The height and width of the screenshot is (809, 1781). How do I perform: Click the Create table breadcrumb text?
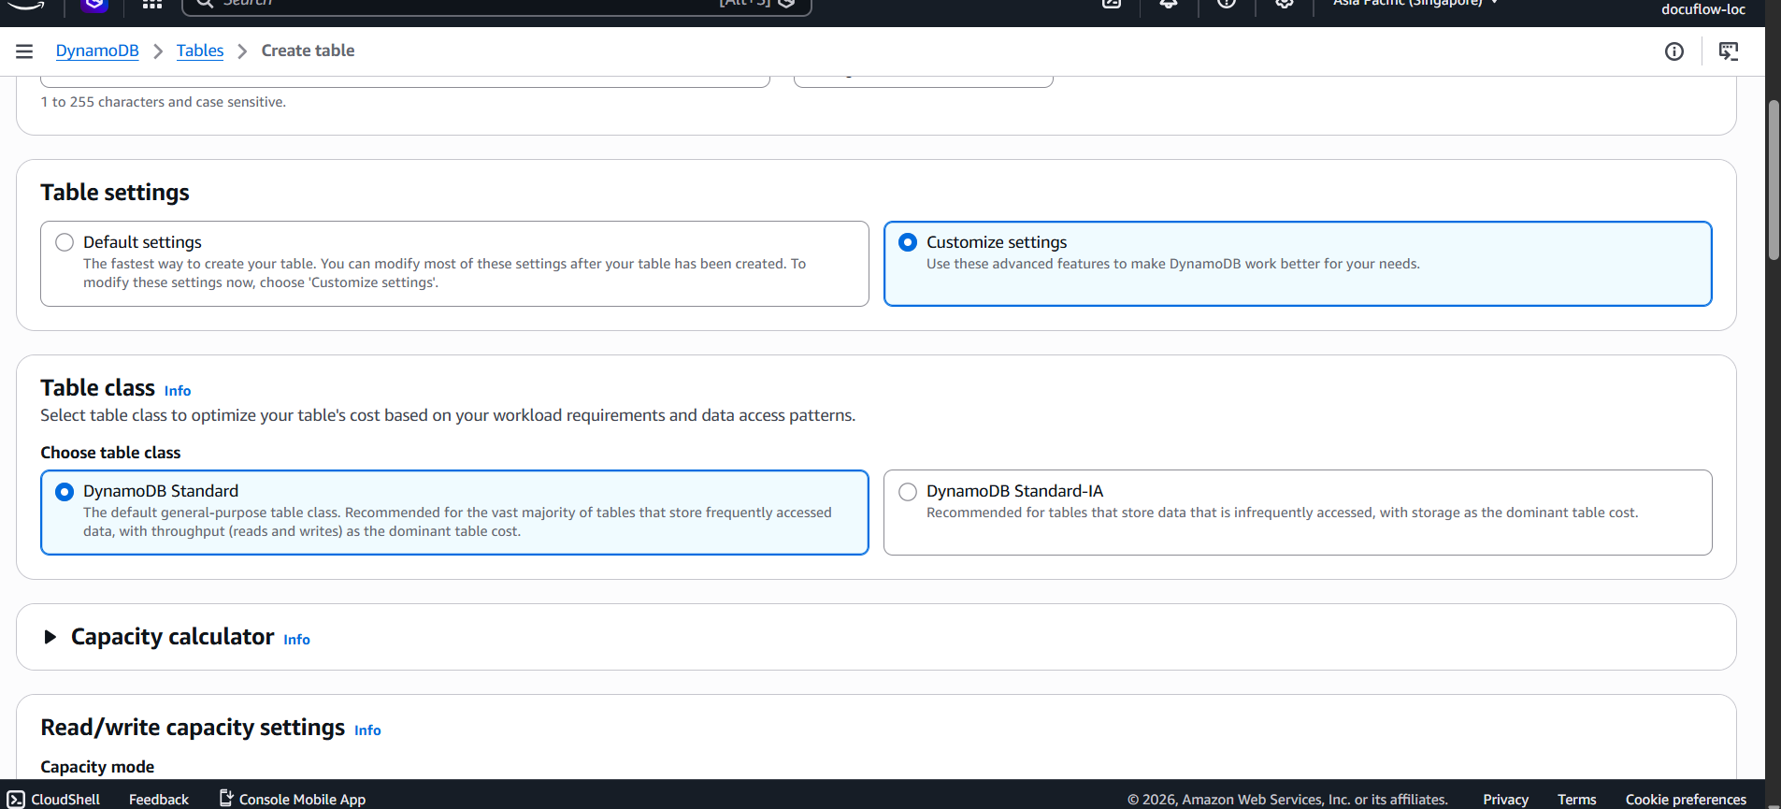coord(308,51)
